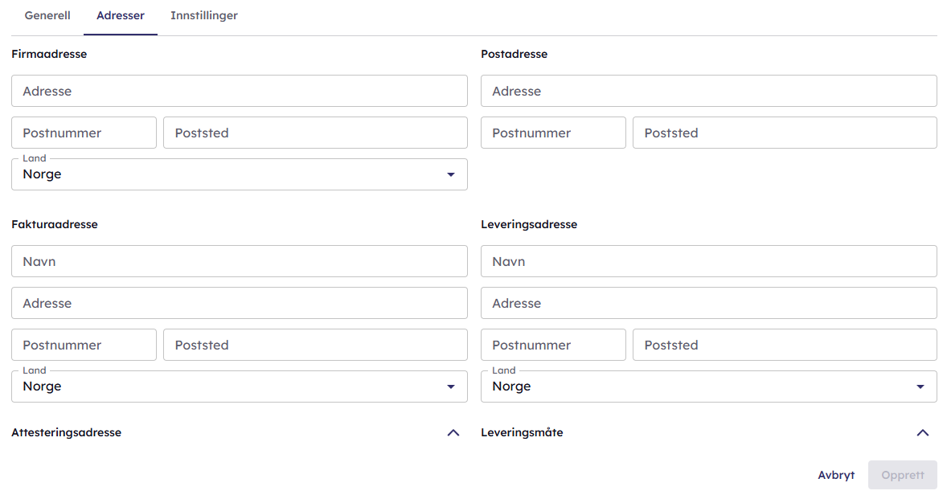
Task: Open Land dropdown under Fakturaadresse
Action: [239, 386]
